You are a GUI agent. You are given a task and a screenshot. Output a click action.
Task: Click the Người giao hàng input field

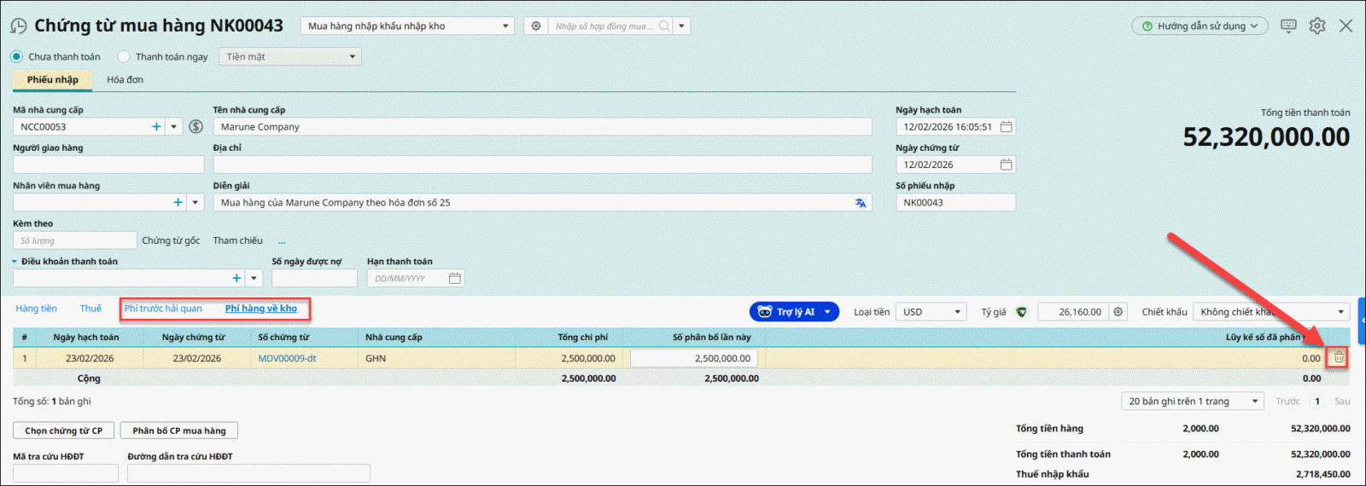click(108, 165)
